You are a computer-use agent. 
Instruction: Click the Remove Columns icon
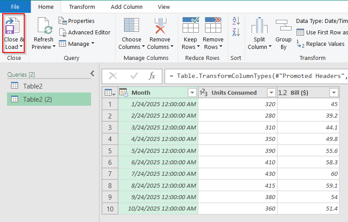pyautogui.click(x=160, y=26)
